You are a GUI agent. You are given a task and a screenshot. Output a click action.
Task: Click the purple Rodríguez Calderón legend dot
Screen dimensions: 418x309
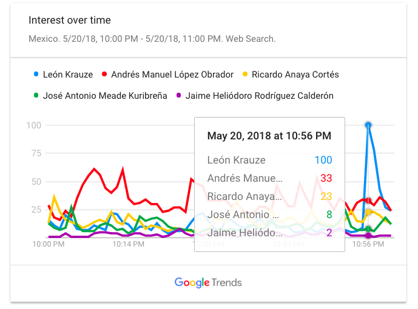click(179, 95)
